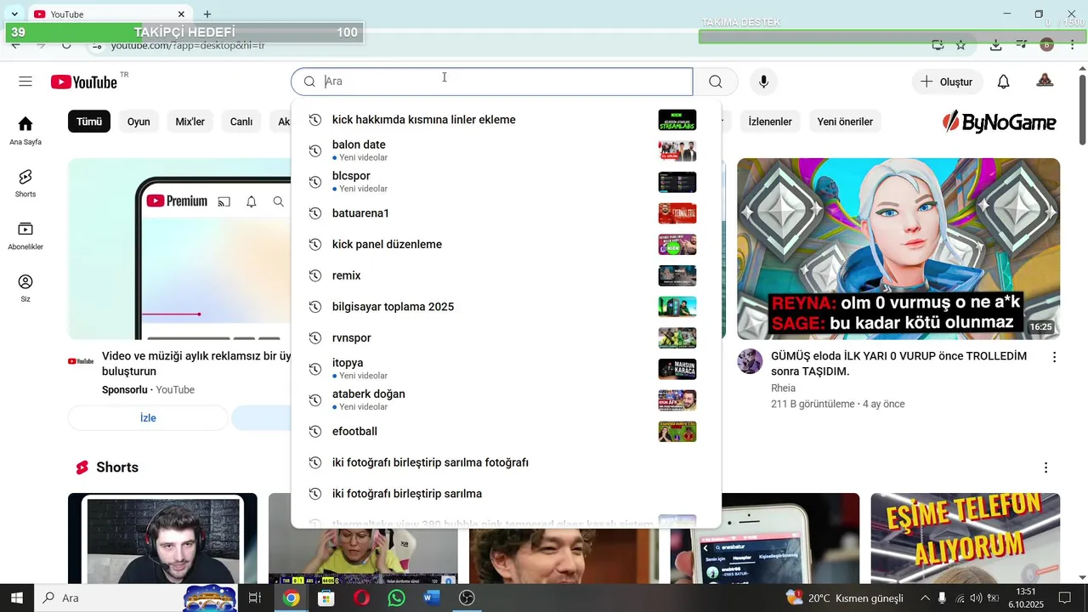Open Microsoft Store from taskbar

tap(326, 598)
